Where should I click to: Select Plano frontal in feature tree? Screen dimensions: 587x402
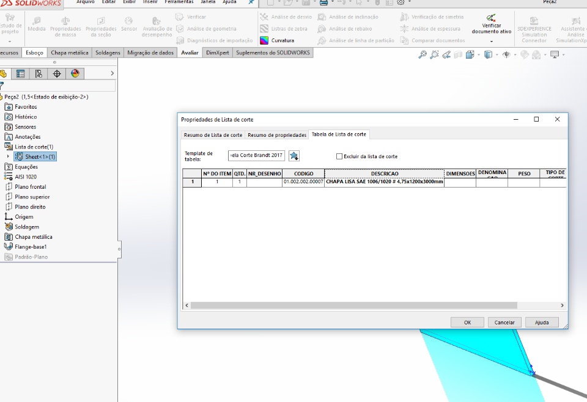26,186
